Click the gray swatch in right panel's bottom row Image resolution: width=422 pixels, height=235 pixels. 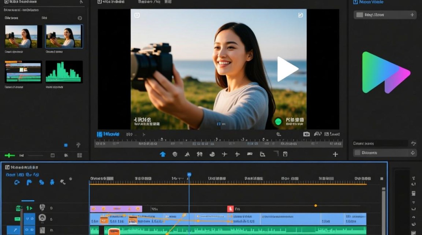(357, 153)
